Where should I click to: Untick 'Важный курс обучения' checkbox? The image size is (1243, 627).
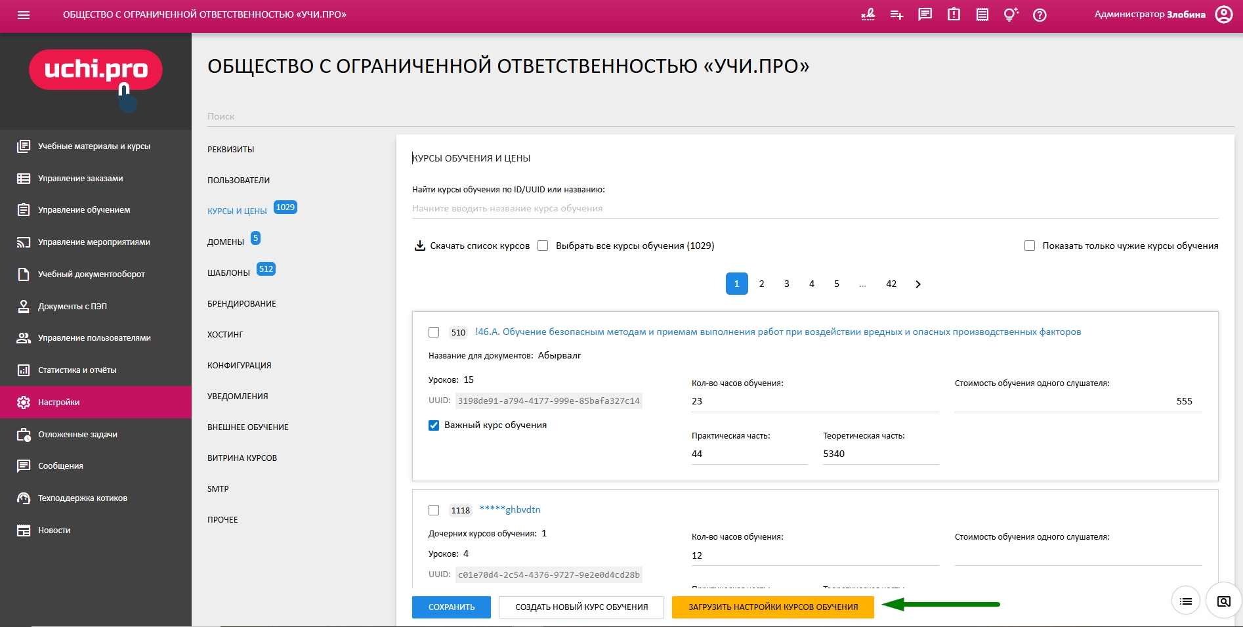coord(434,425)
